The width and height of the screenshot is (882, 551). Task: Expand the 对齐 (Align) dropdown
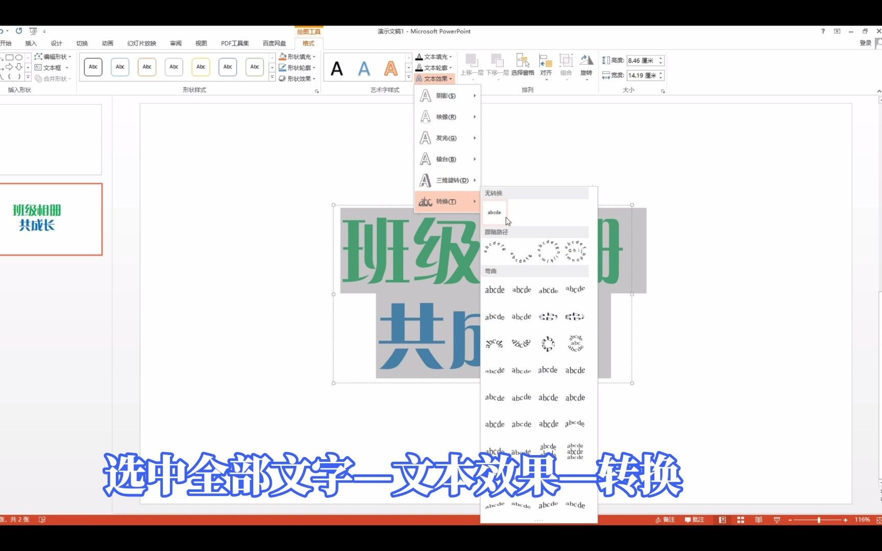546,79
